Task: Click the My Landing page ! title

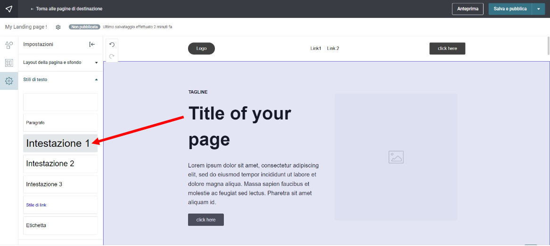Action: pyautogui.click(x=26, y=27)
